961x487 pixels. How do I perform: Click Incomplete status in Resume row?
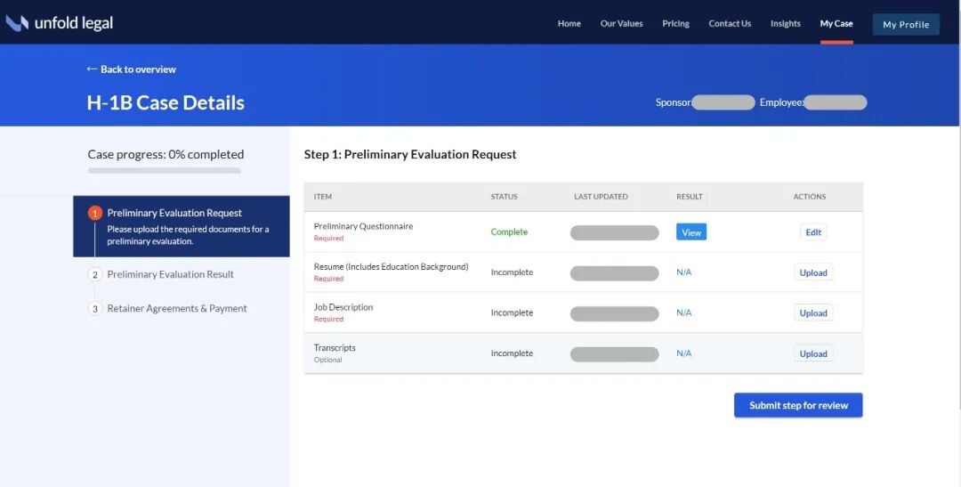click(x=512, y=272)
